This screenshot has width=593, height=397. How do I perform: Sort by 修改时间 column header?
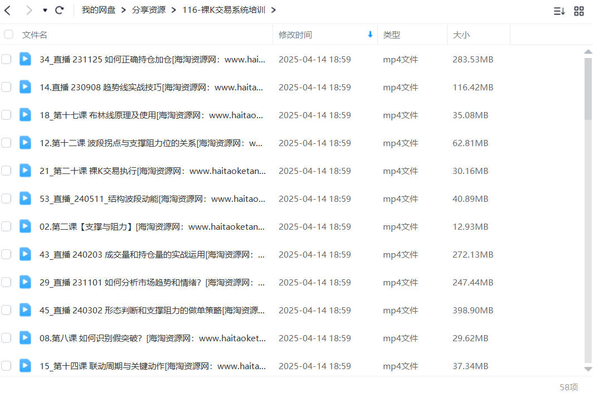click(295, 35)
